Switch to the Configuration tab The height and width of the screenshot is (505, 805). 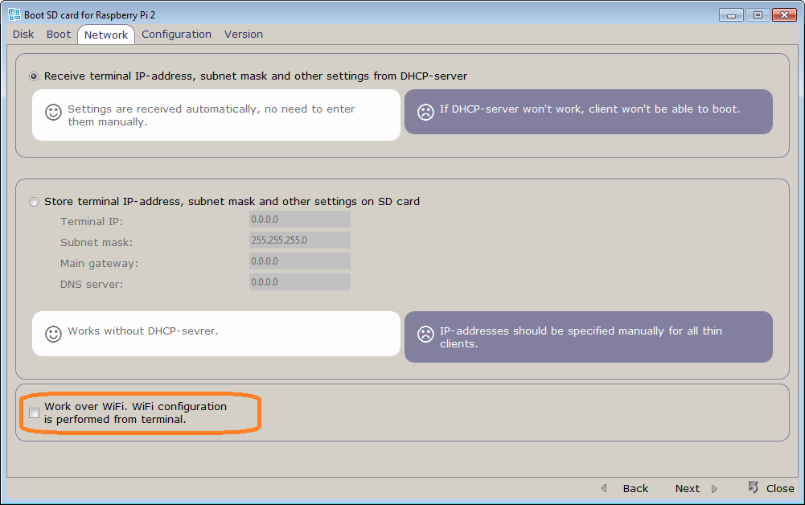[x=176, y=34]
